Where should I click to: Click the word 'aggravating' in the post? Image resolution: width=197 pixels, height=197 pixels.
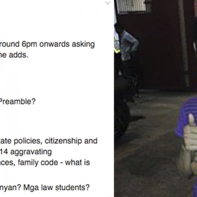31,152
